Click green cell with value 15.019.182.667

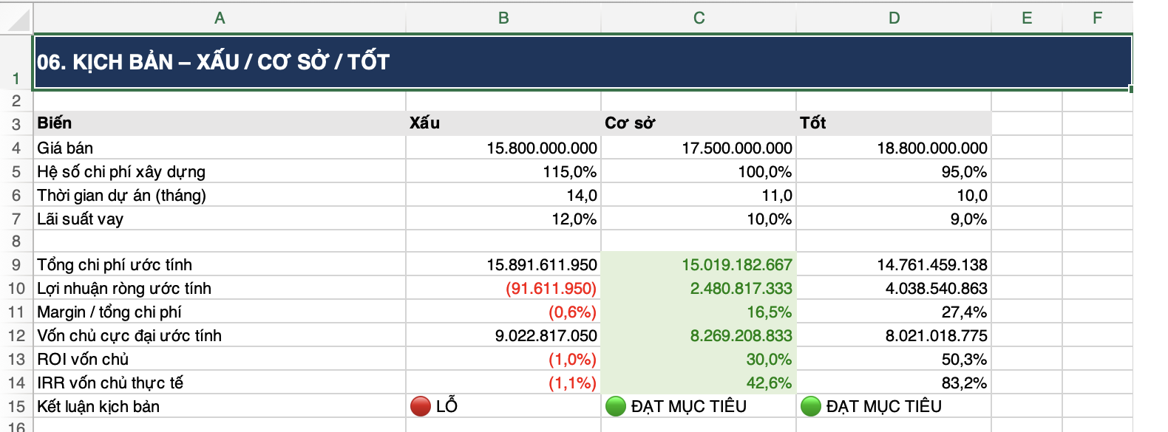tap(699, 264)
